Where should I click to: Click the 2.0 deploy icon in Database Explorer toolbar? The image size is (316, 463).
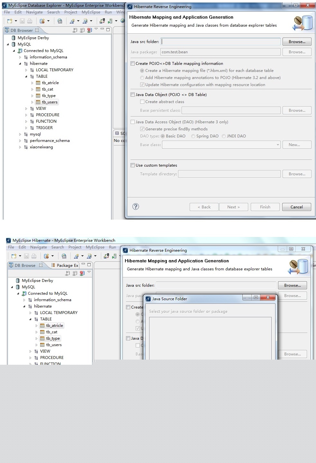[60, 21]
